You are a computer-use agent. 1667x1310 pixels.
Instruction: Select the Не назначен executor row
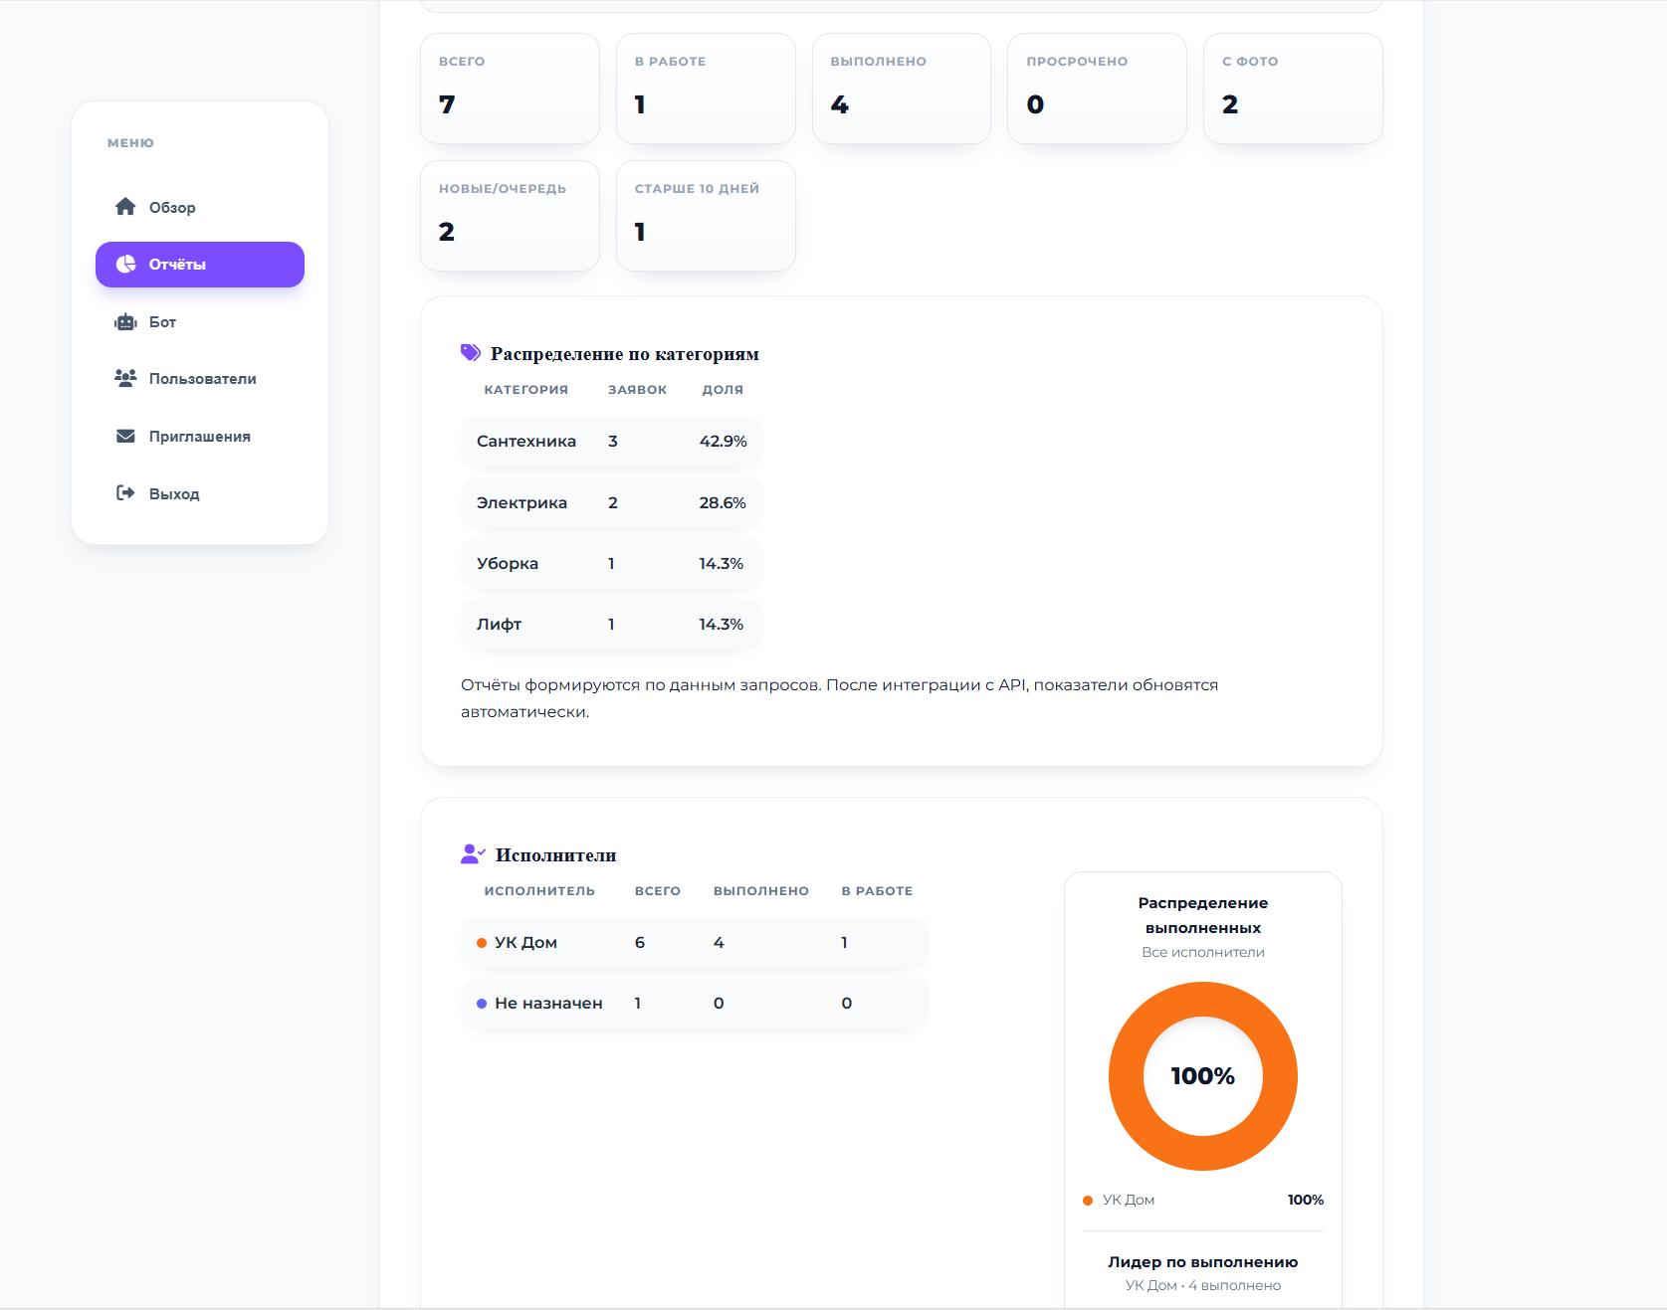pos(694,1004)
